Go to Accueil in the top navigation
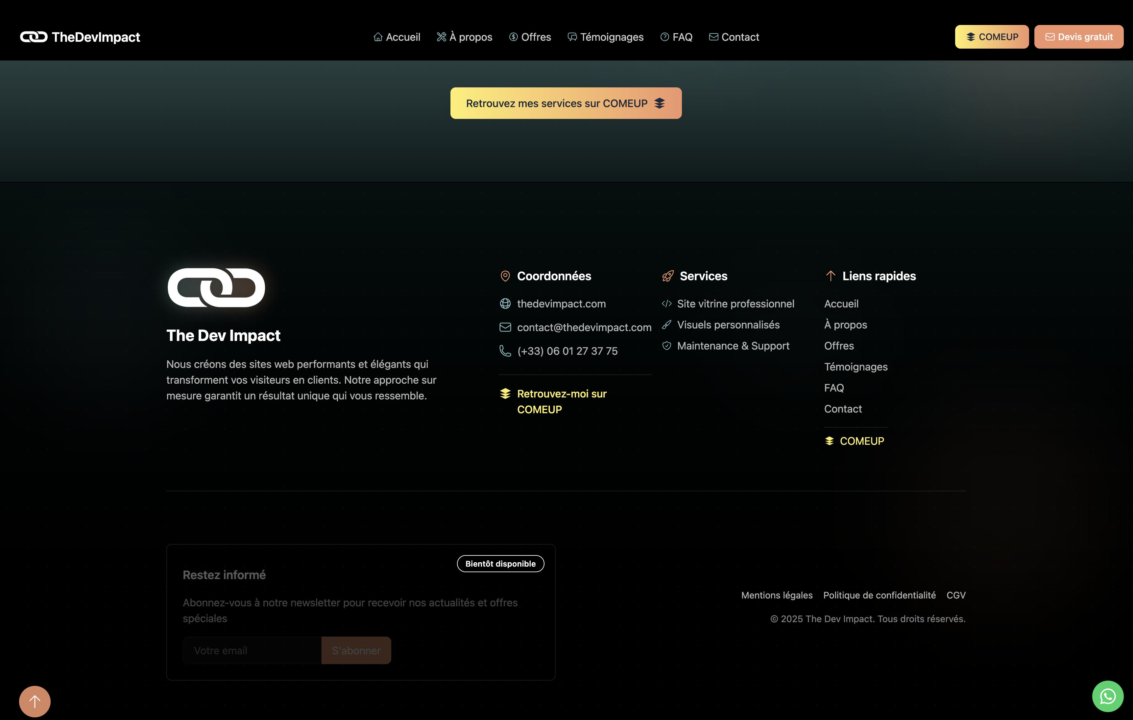Screen dimensions: 1133x720 pos(397,37)
